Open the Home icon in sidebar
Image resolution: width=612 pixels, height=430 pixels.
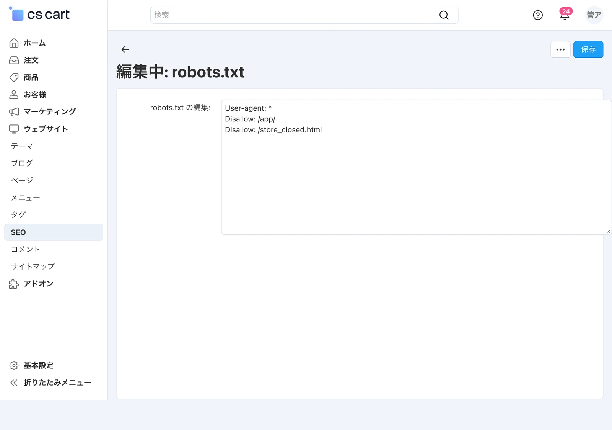[x=14, y=43]
